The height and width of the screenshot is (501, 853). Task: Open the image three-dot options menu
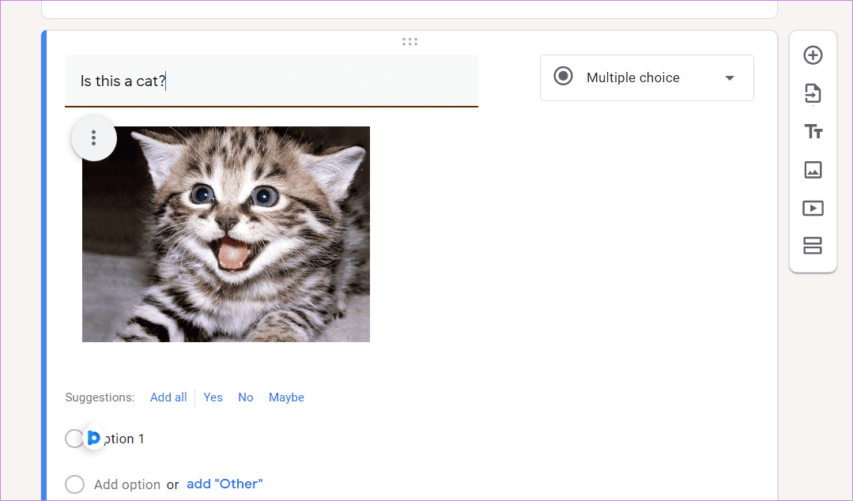click(93, 138)
